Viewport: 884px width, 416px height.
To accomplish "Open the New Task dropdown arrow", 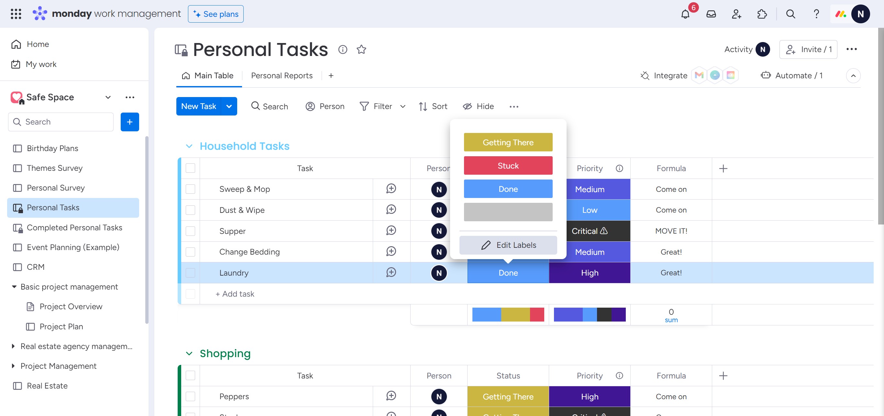I will pyautogui.click(x=229, y=106).
